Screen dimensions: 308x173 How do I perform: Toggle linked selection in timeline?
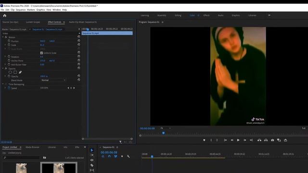point(115,156)
